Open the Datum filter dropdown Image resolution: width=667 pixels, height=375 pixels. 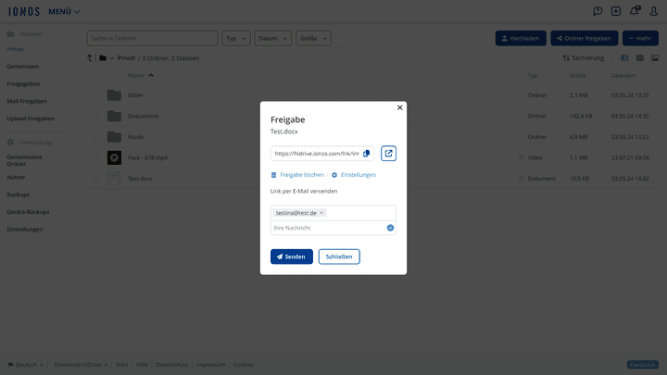(x=273, y=38)
